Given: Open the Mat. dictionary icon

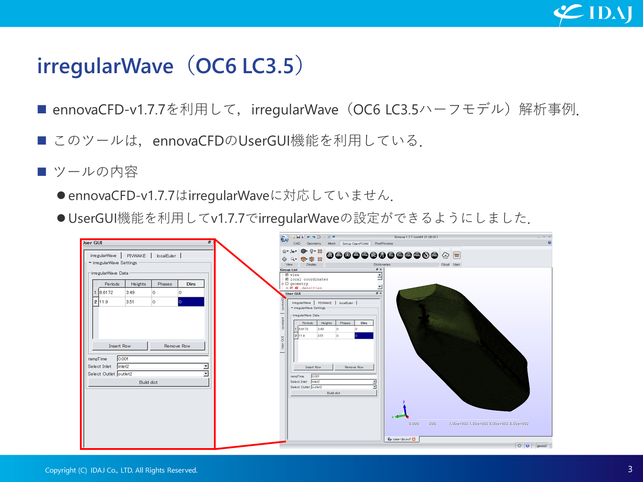Looking at the screenshot, I should point(356,255).
